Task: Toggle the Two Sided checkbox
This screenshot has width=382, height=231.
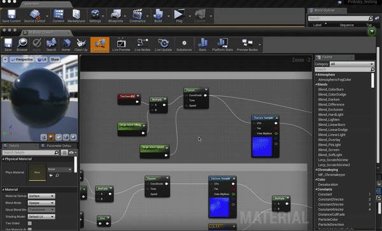Action: tap(30, 223)
